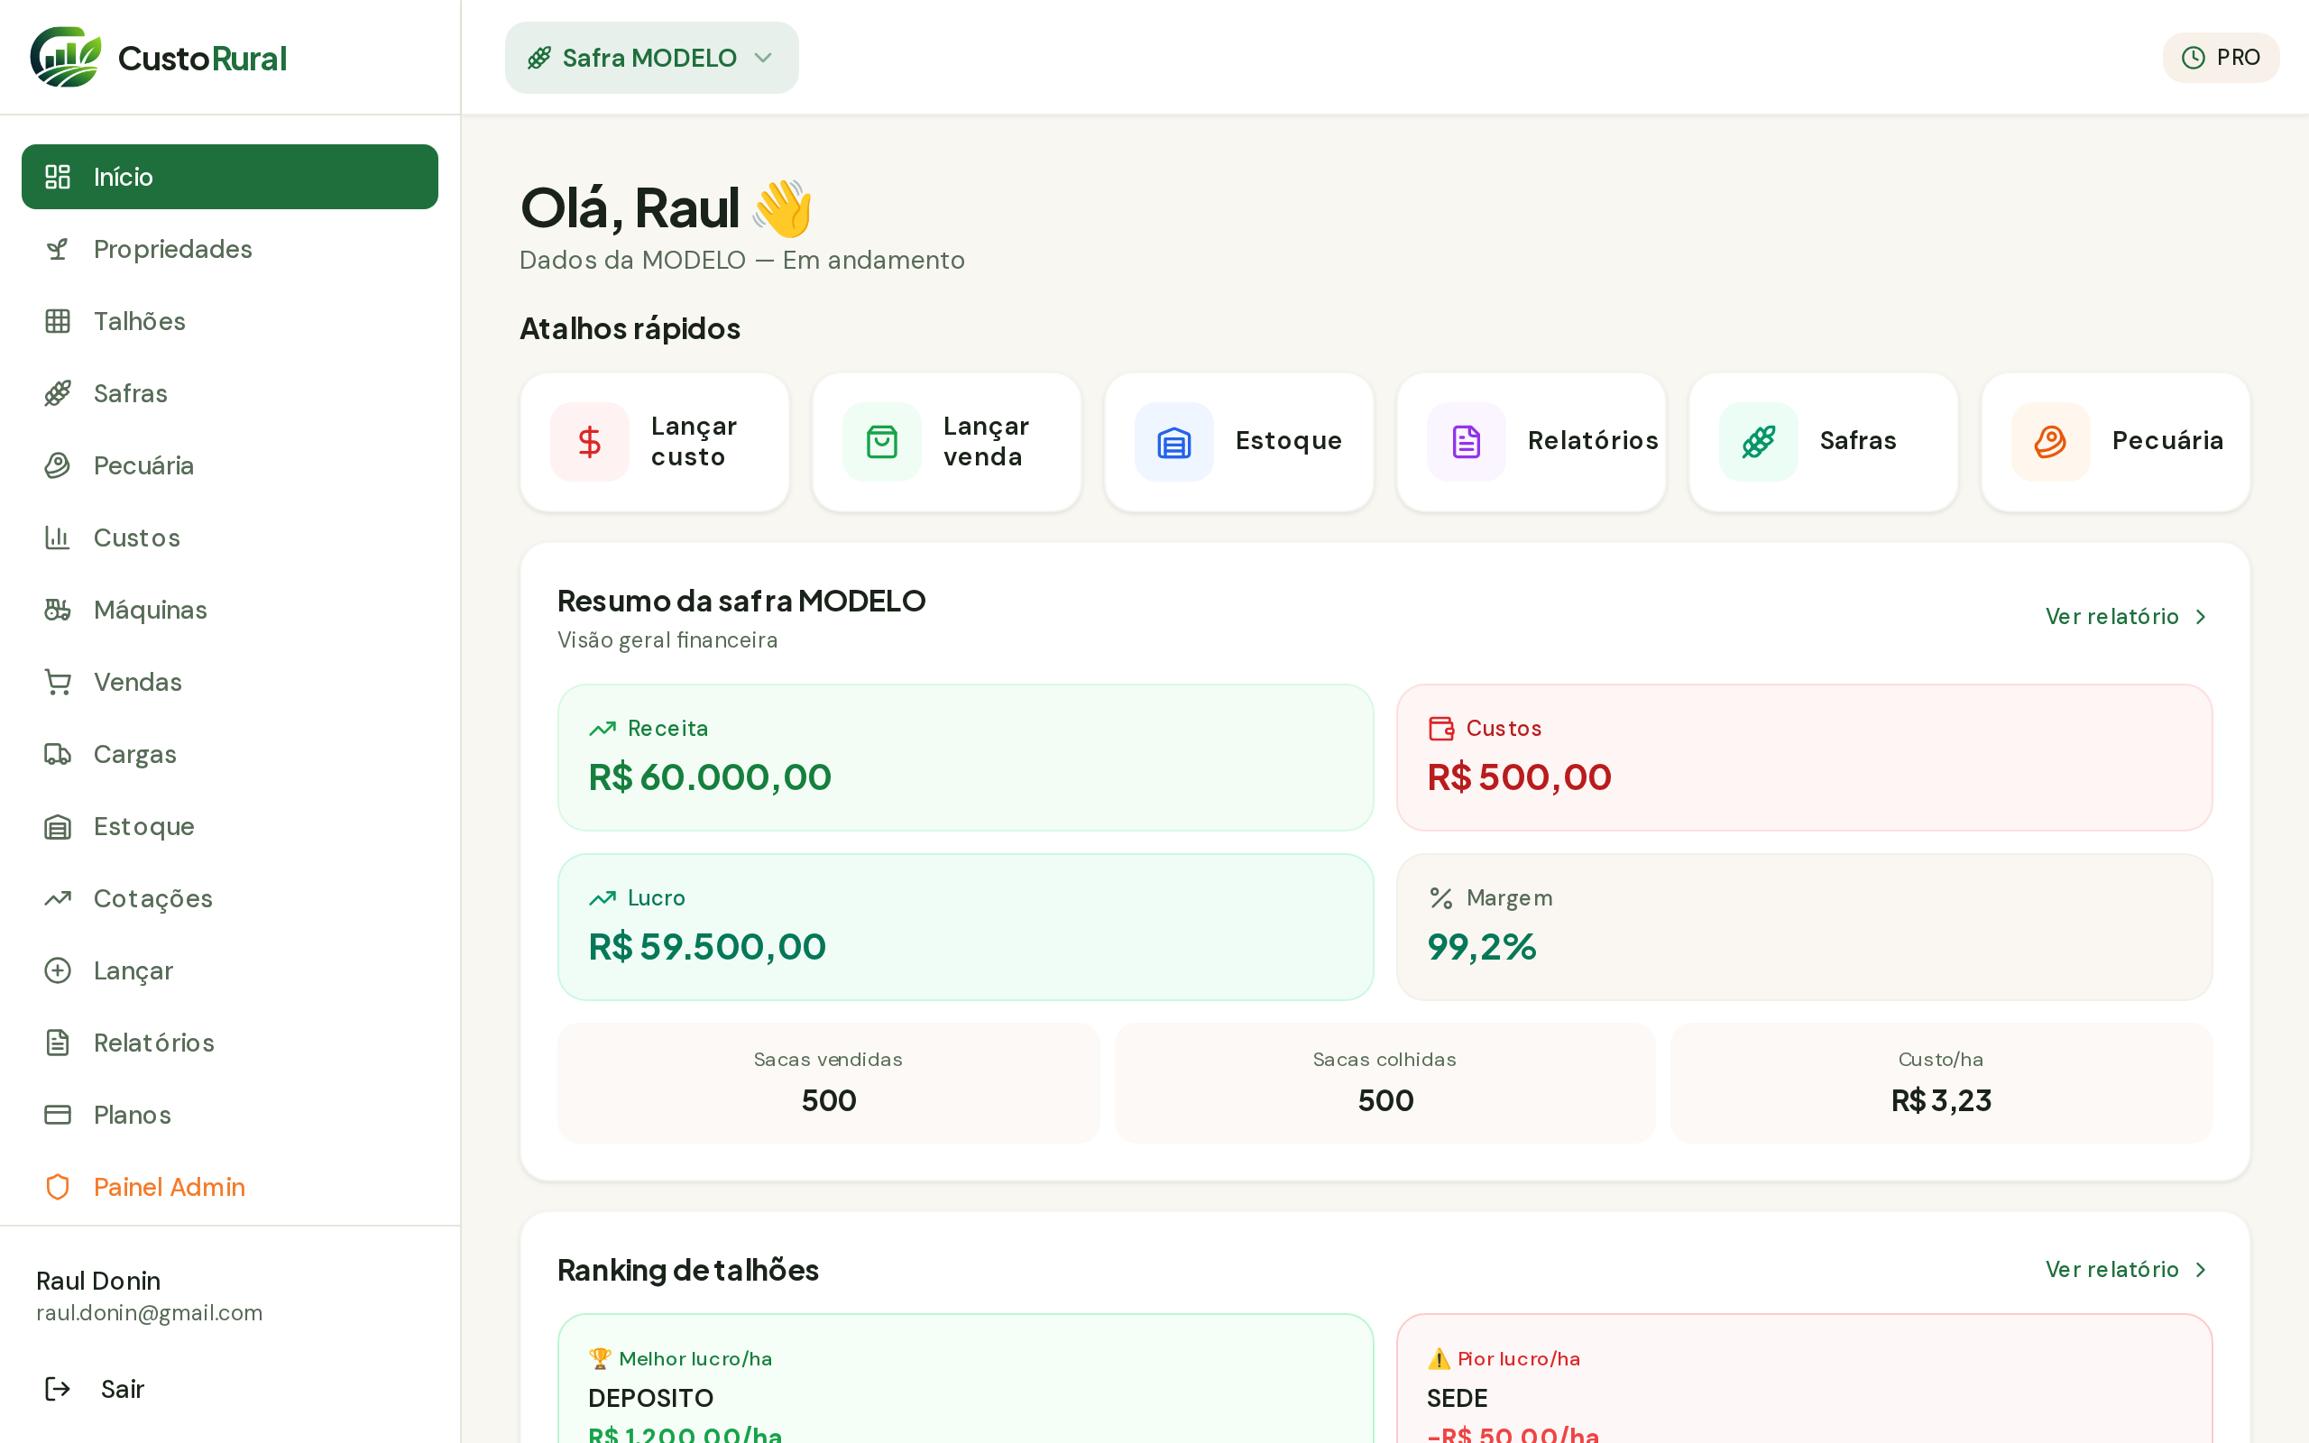This screenshot has width=2309, height=1443.
Task: Open the Safra MODELO dropdown selector
Action: click(x=652, y=57)
